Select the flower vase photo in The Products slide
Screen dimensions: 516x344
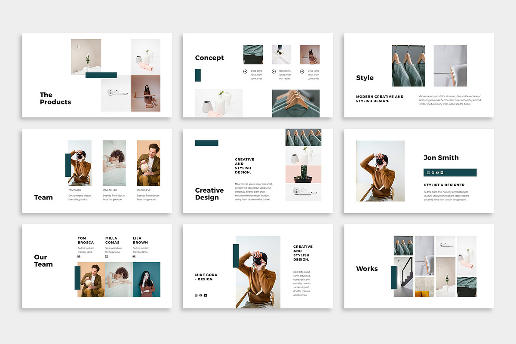[x=86, y=57]
